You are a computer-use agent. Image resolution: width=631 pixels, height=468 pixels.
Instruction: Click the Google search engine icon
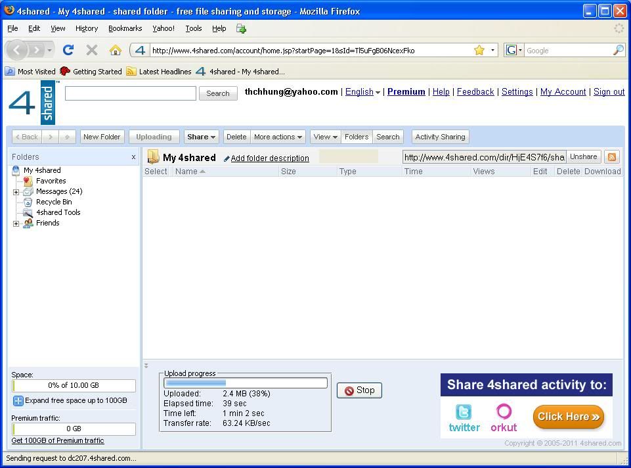(511, 51)
